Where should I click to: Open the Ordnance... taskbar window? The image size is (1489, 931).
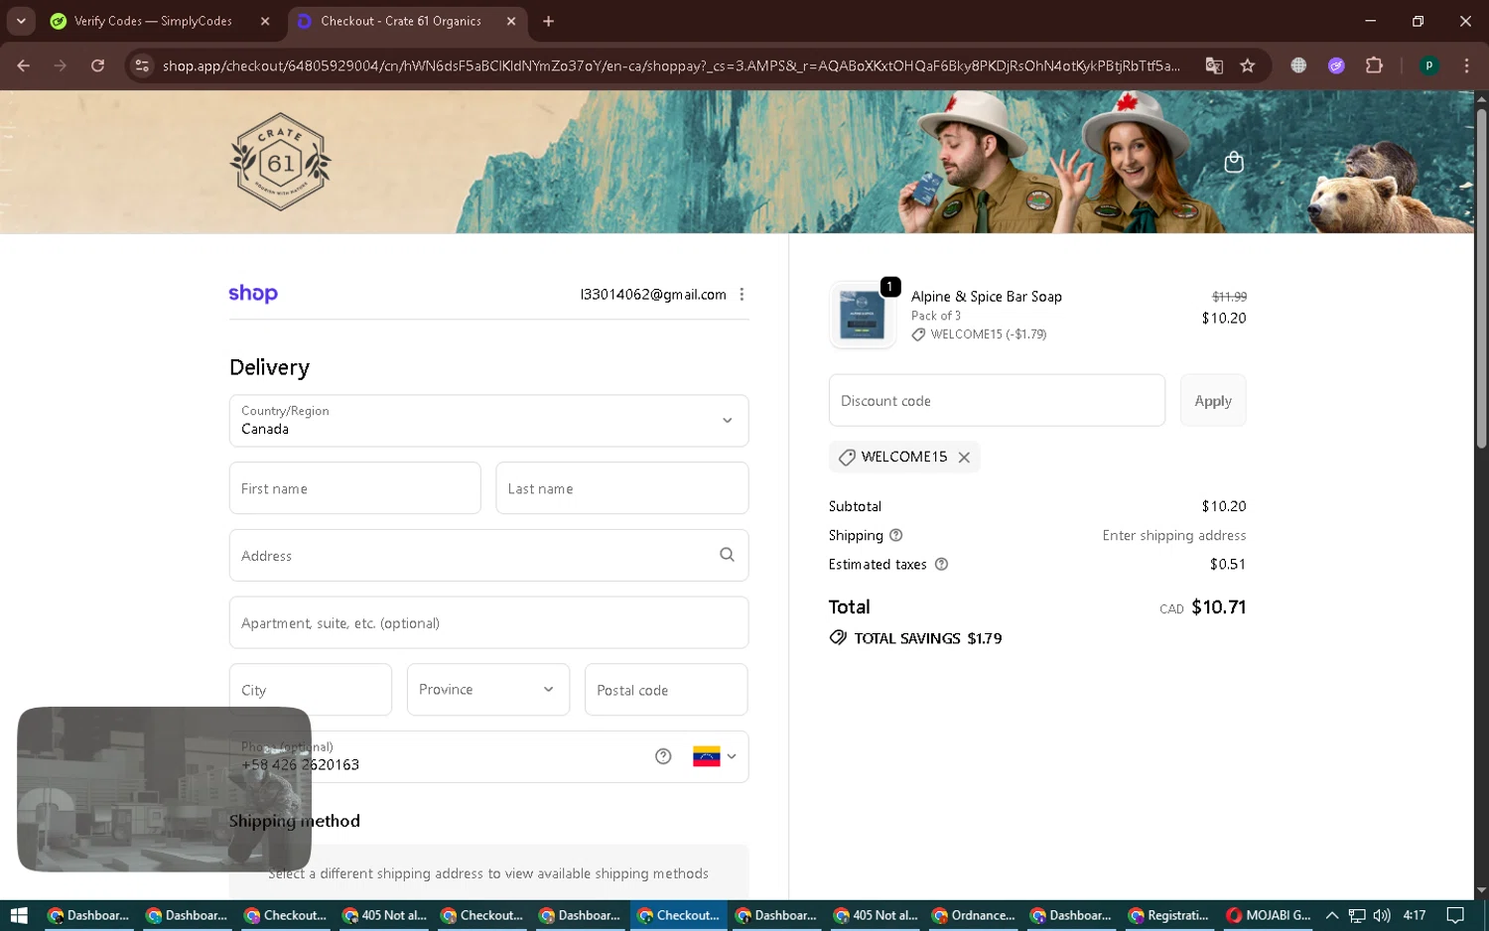[975, 915]
